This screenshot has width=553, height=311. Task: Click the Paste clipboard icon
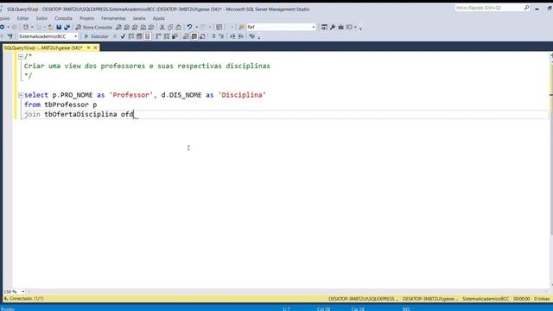point(178,27)
